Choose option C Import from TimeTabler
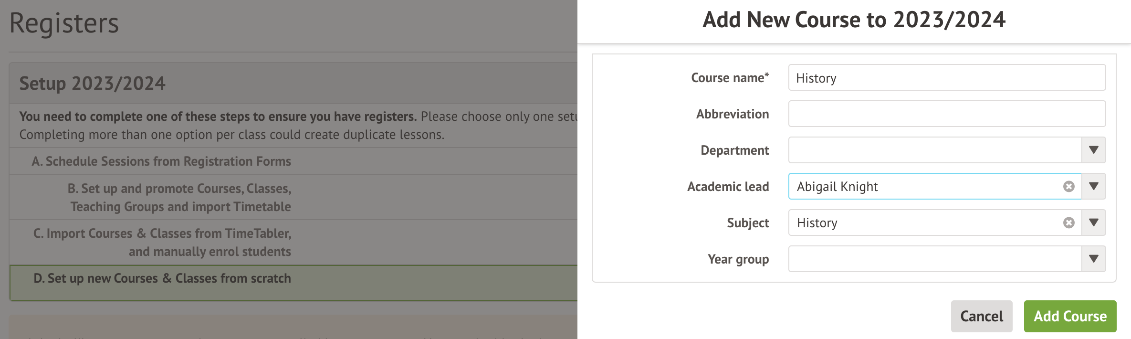Image resolution: width=1131 pixels, height=339 pixels. [x=162, y=243]
